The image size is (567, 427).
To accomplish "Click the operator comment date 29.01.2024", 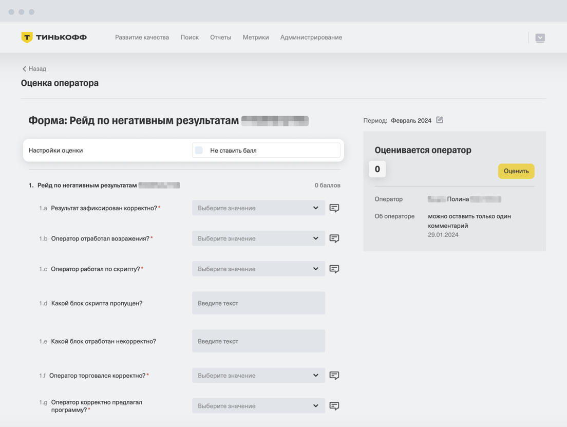I will pos(443,235).
